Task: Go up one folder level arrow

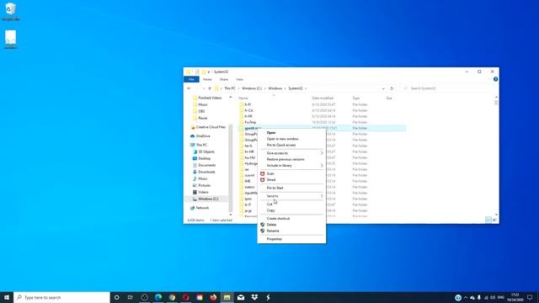Action: click(210, 88)
